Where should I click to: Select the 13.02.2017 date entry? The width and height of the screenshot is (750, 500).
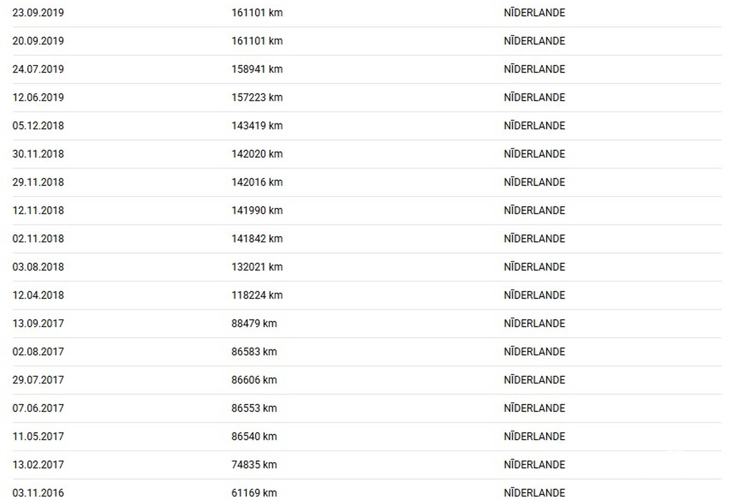coord(38,465)
